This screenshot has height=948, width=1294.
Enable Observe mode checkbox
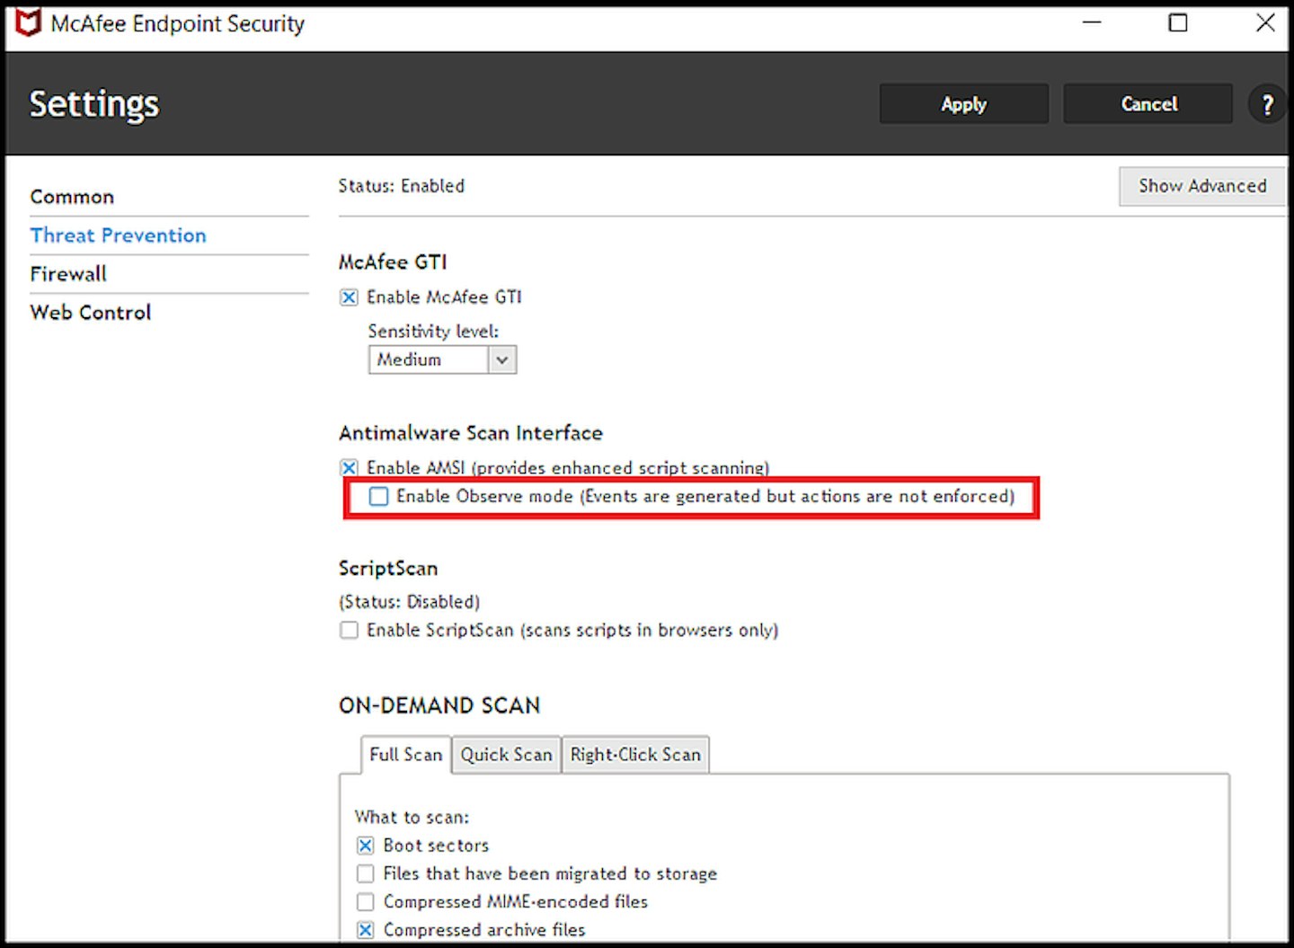tap(379, 496)
